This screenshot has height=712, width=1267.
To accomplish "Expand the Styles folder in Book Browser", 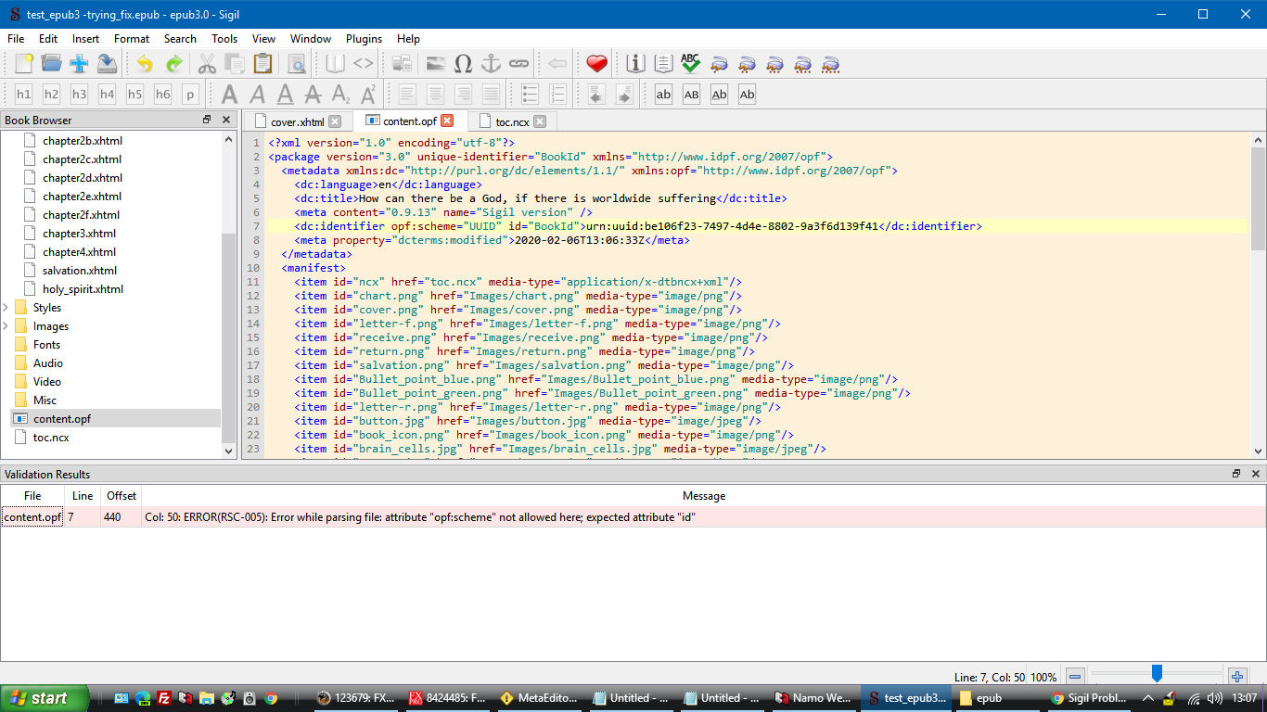I will 6,308.
